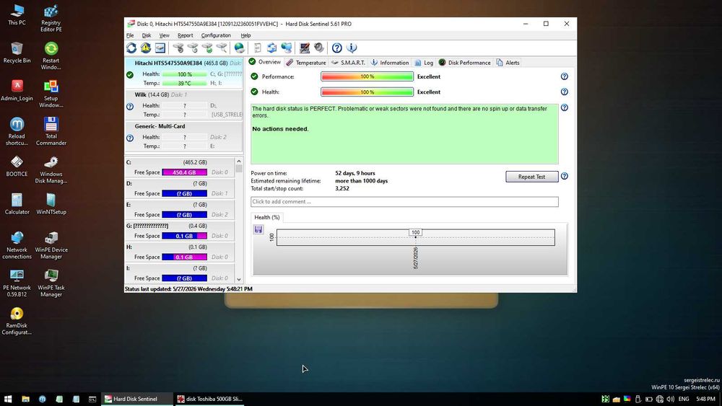Click the disk panel image toolbar icon

click(160, 48)
